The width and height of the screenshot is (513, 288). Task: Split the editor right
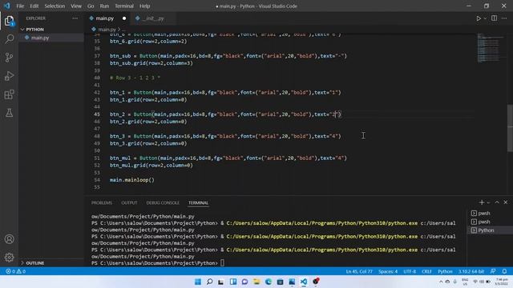pyautogui.click(x=494, y=18)
